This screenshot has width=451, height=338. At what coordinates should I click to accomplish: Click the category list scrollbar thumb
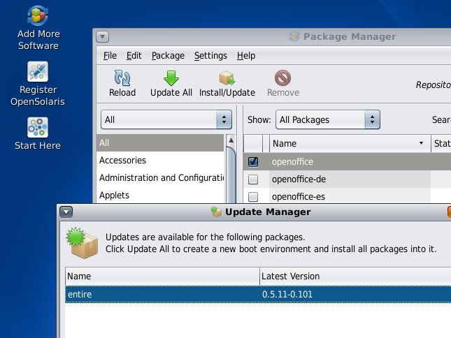click(x=231, y=175)
